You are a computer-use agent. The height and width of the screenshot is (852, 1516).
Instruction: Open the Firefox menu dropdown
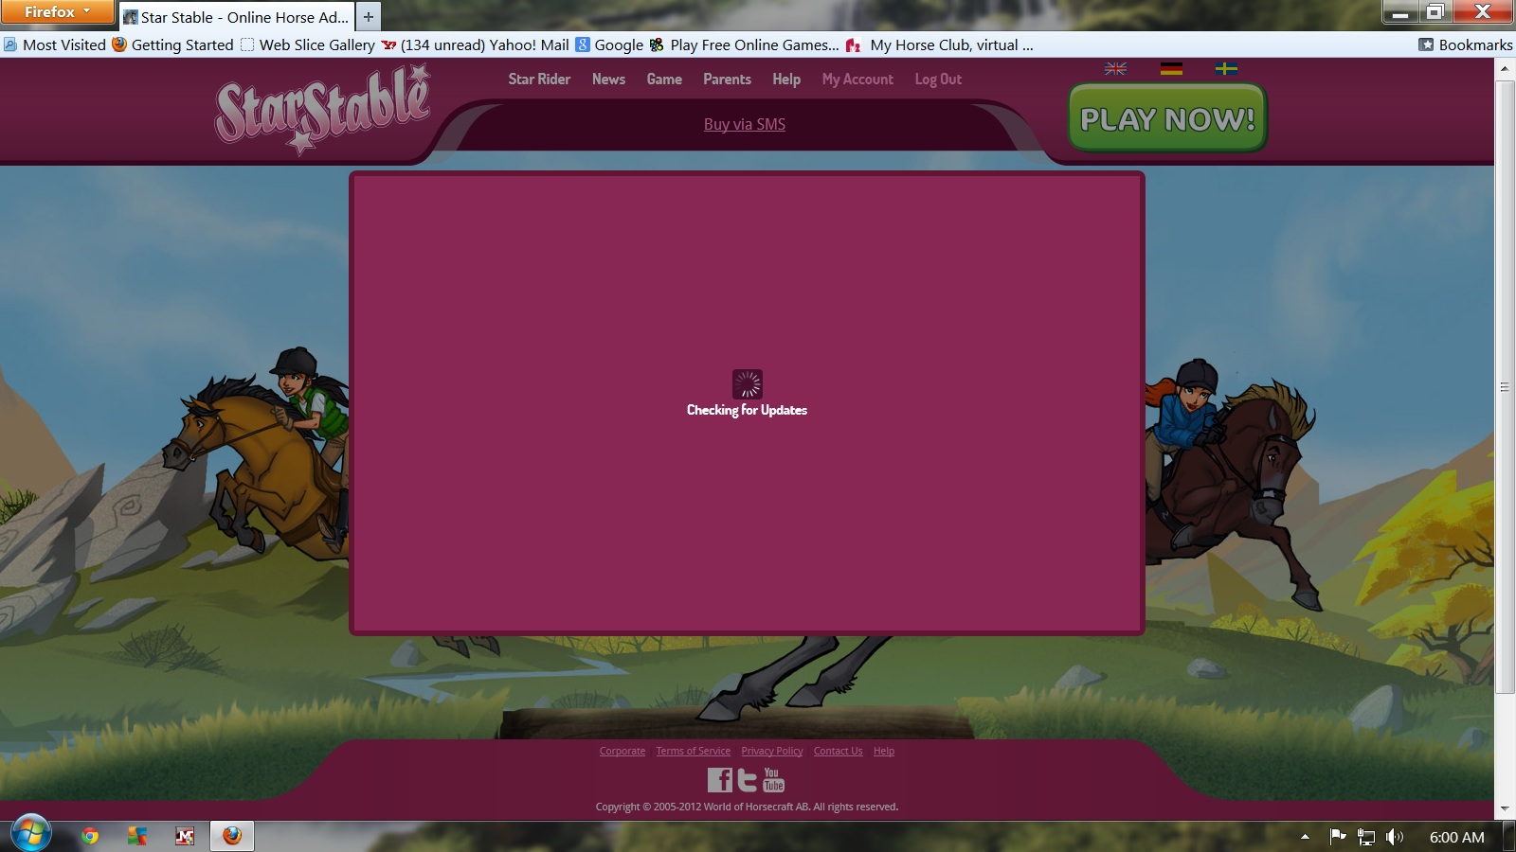tap(57, 12)
